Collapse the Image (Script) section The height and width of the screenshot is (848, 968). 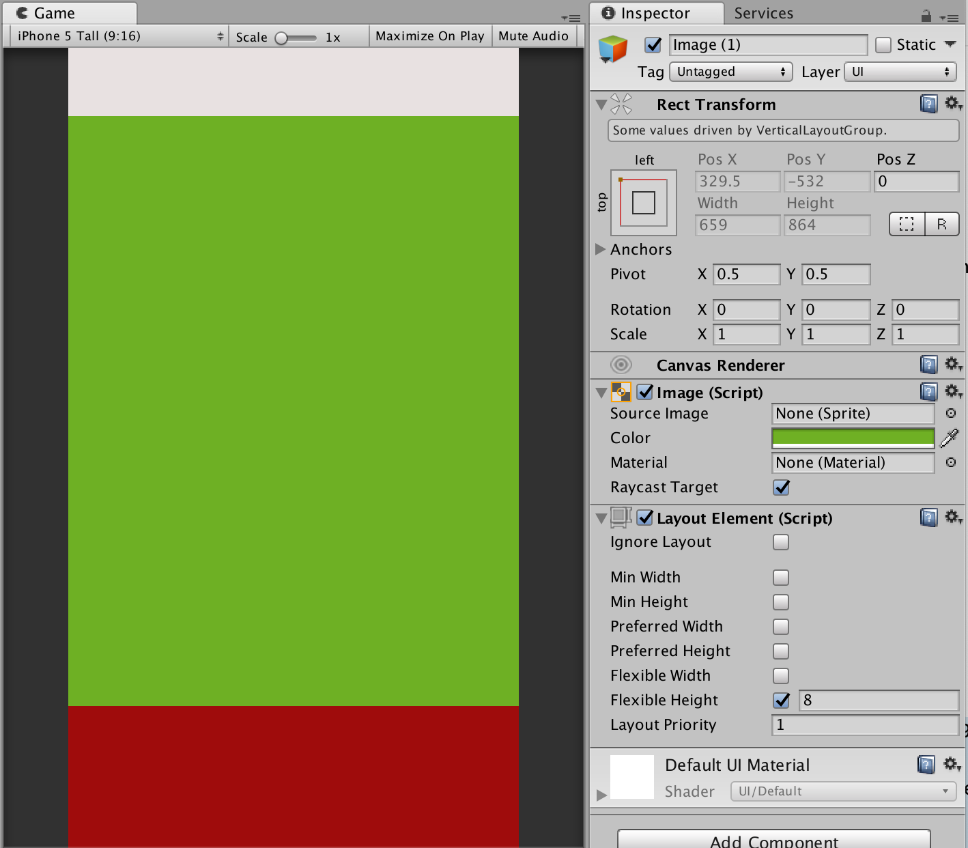tap(601, 393)
